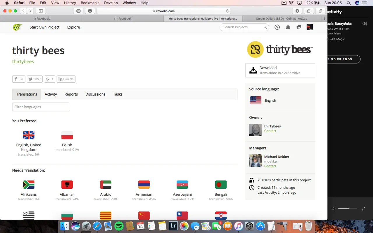Select the Polish flag
Image resolution: width=373 pixels, height=233 pixels.
coord(67,135)
